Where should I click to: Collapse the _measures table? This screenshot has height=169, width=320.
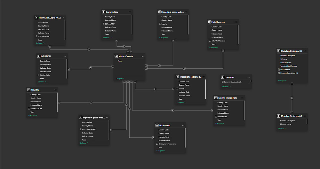coord(226,87)
